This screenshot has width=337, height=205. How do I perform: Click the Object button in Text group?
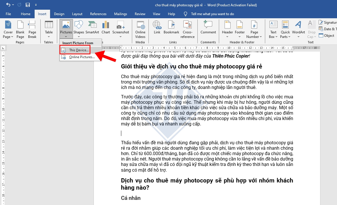point(326,36)
